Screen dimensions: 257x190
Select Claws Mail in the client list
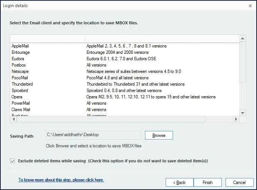click(x=21, y=110)
